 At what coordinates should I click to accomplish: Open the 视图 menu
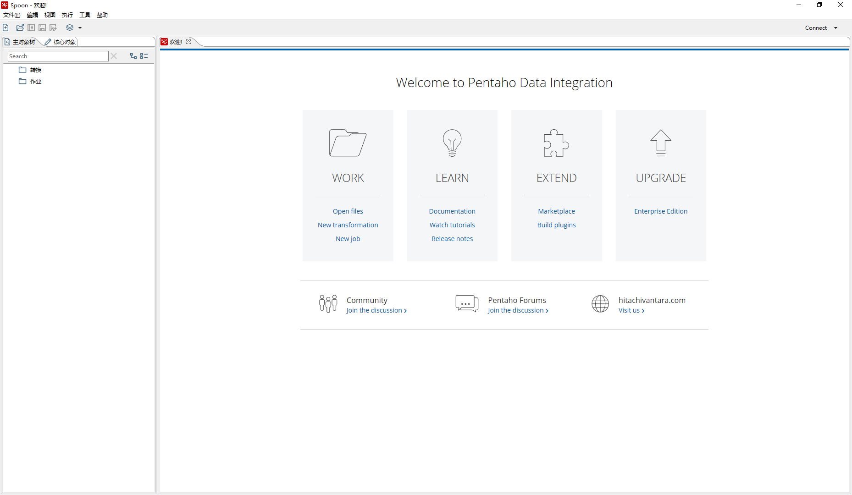tap(50, 15)
